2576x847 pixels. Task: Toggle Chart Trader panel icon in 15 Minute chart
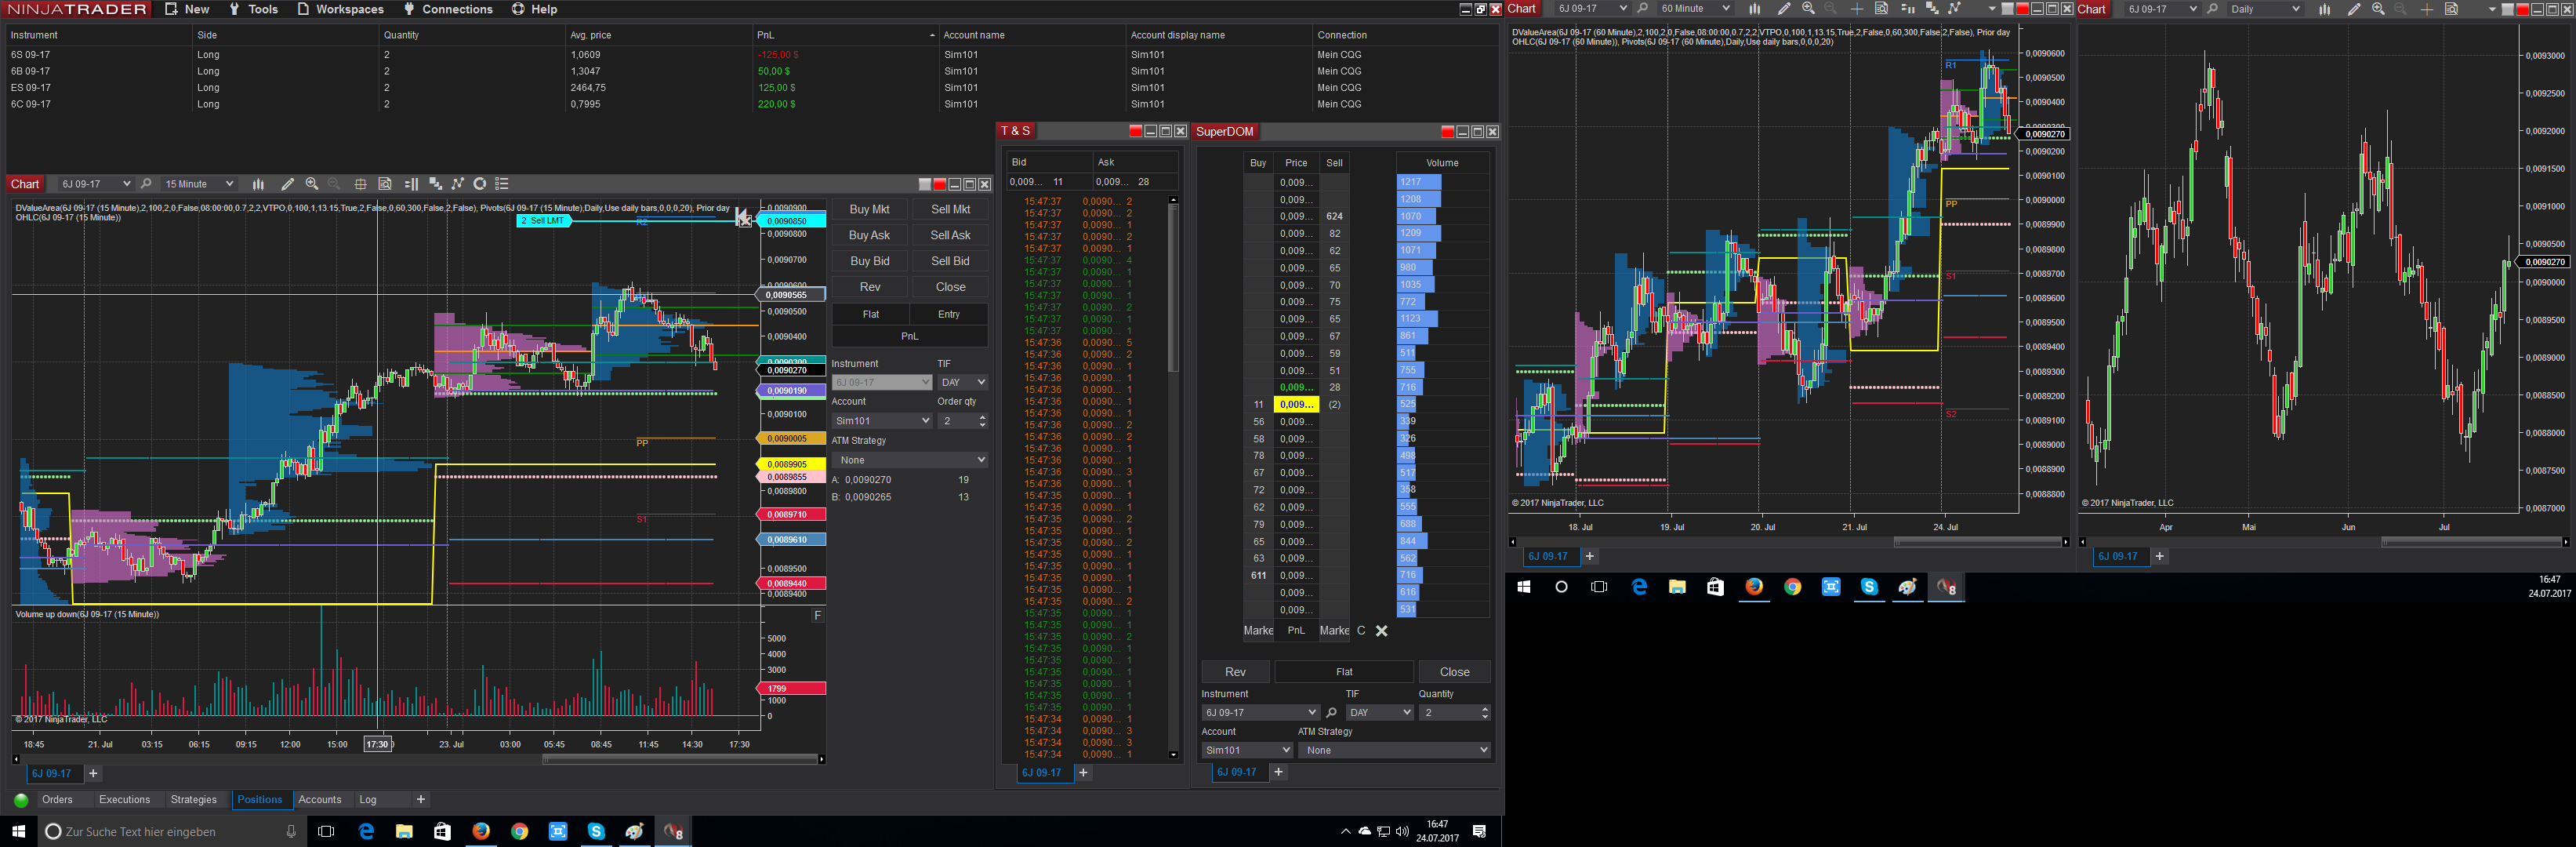[411, 184]
